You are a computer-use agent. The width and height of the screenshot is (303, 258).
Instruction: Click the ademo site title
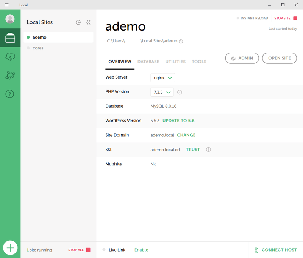pos(125,26)
